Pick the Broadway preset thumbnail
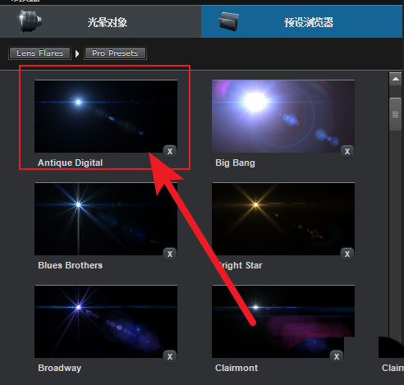This screenshot has height=385, width=404. [106, 322]
